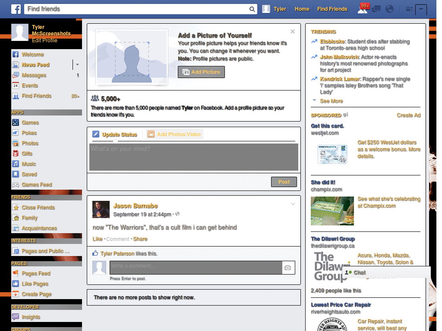The width and height of the screenshot is (442, 331).
Task: Focus the What's on your mind box
Action: pos(194,157)
